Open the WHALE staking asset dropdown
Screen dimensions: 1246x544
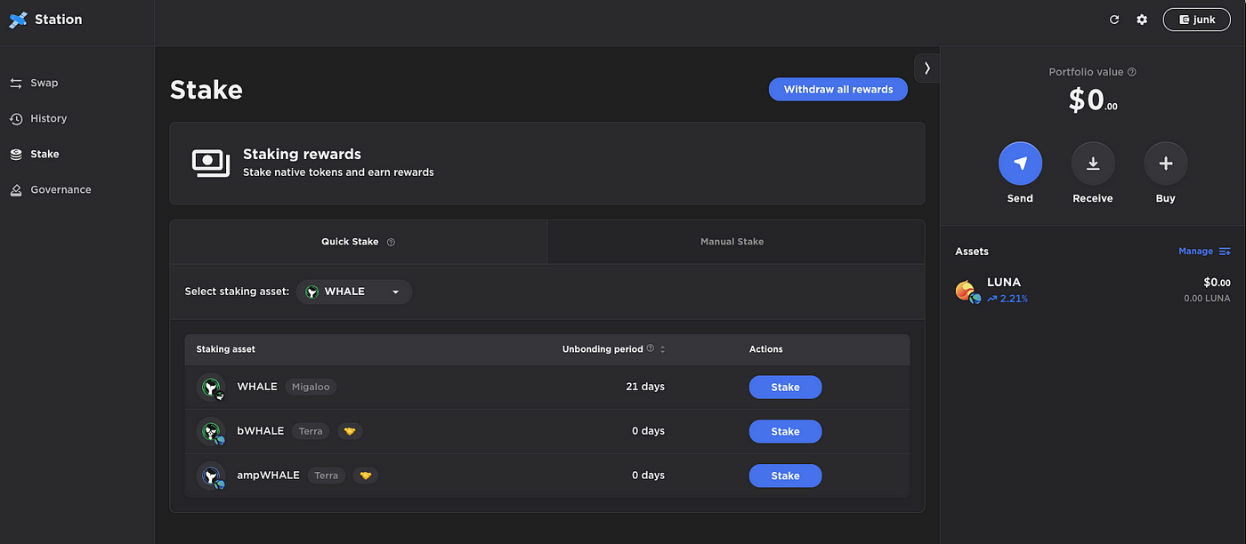(354, 292)
